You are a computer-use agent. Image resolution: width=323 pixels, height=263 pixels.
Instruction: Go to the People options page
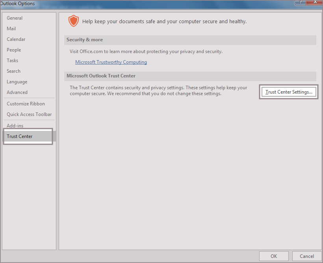(14, 50)
